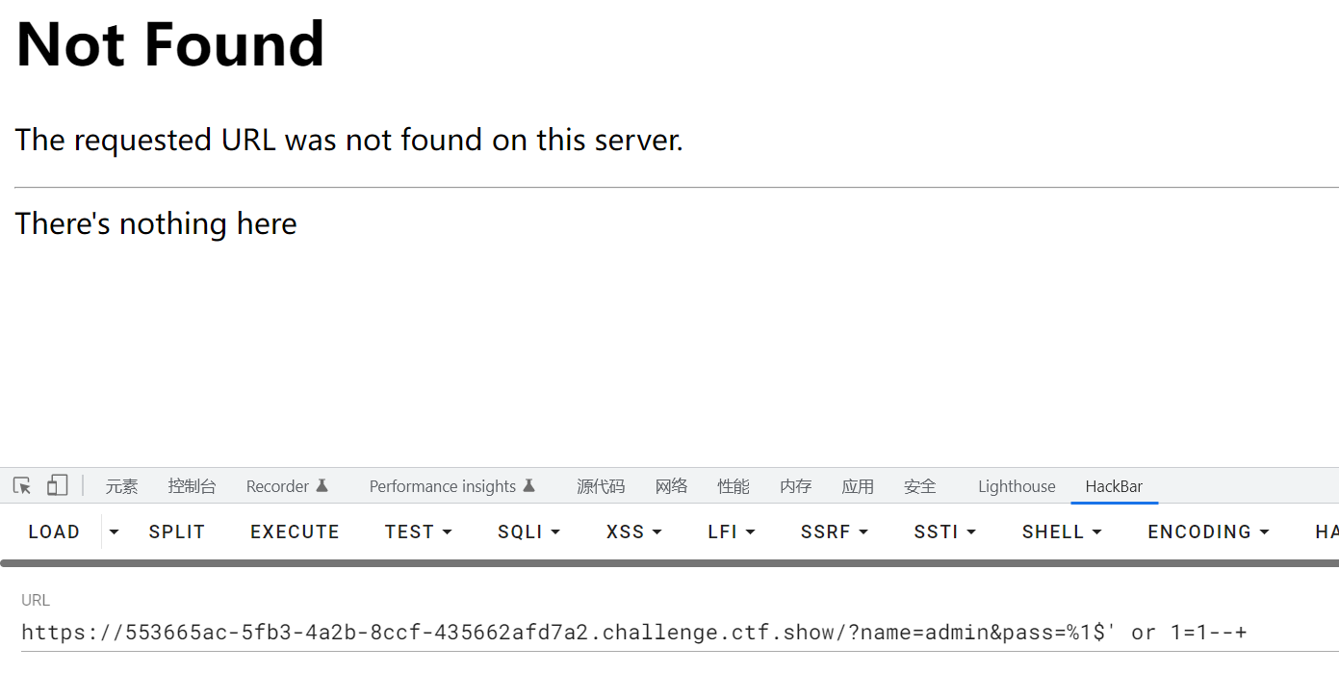
Task: Open the LFI dropdown menu
Action: click(731, 531)
